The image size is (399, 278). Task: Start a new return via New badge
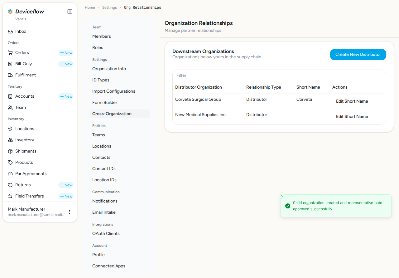[x=66, y=185]
